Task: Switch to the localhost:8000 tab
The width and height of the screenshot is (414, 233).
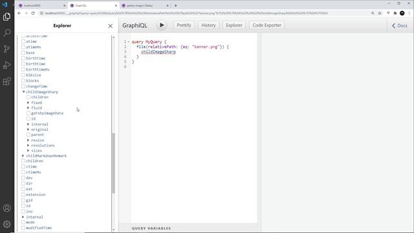Action: (42, 6)
